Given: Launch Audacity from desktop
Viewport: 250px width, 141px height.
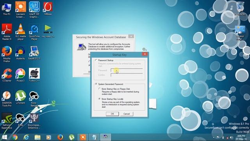Looking at the screenshot, I should click(21, 53).
